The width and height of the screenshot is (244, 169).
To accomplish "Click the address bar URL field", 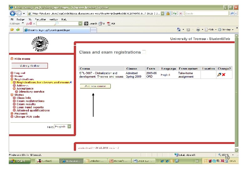I will point(94,13).
